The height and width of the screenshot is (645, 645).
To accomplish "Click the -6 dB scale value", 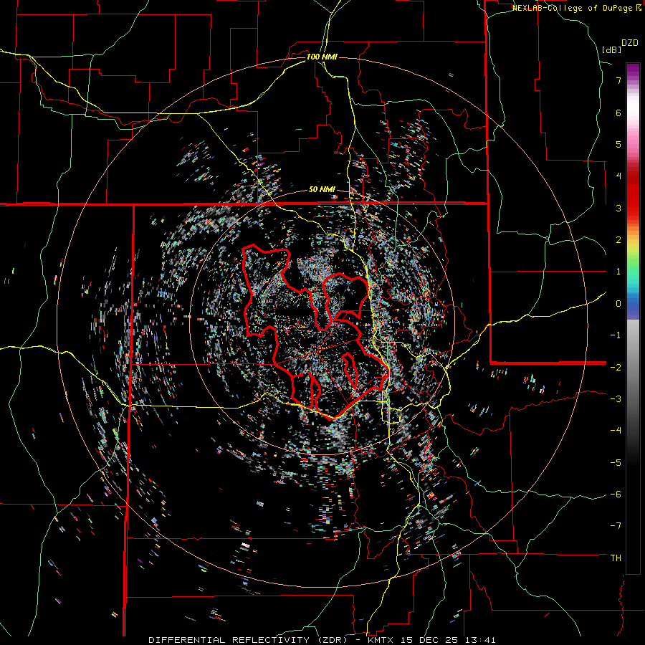I will [616, 494].
